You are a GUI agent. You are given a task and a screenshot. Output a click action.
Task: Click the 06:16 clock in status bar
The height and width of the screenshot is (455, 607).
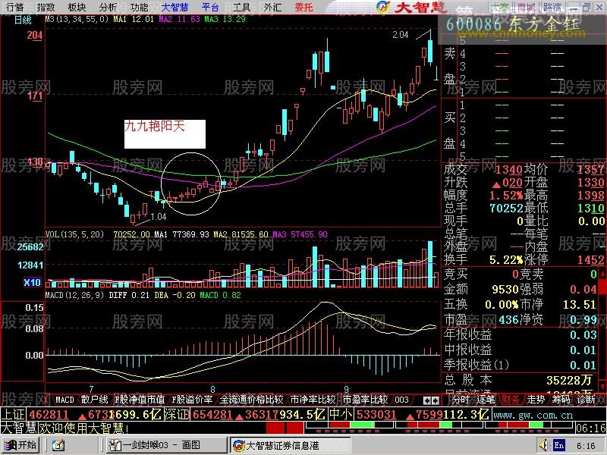[x=591, y=428]
